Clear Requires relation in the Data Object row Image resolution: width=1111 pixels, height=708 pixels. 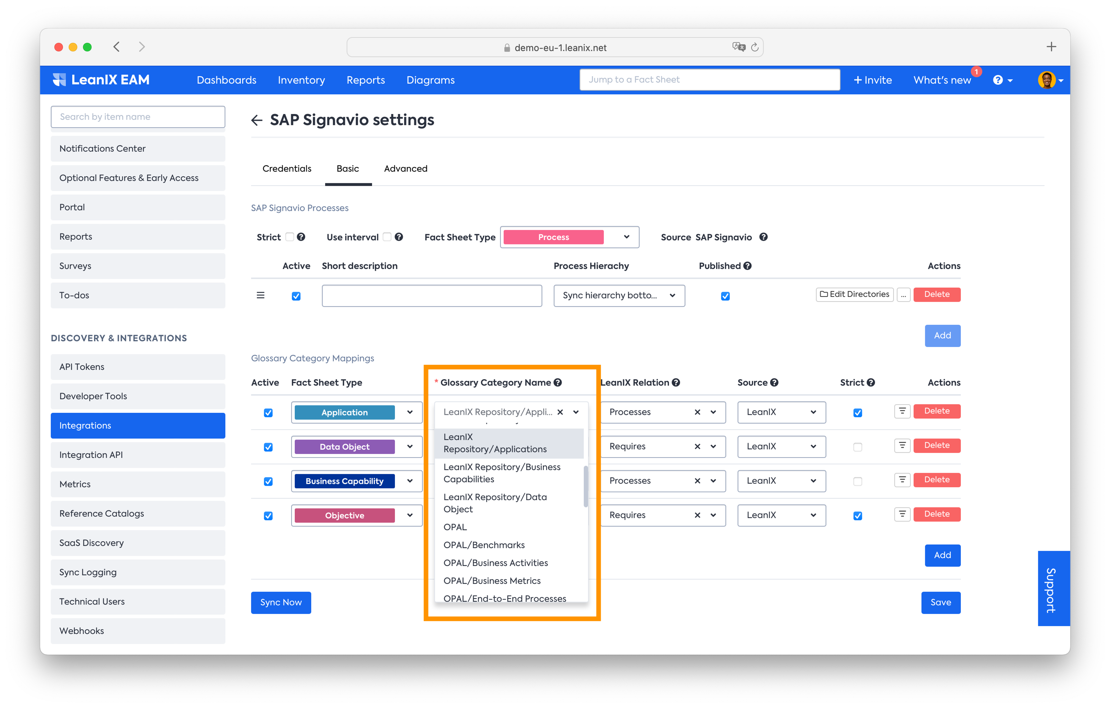[x=698, y=446]
